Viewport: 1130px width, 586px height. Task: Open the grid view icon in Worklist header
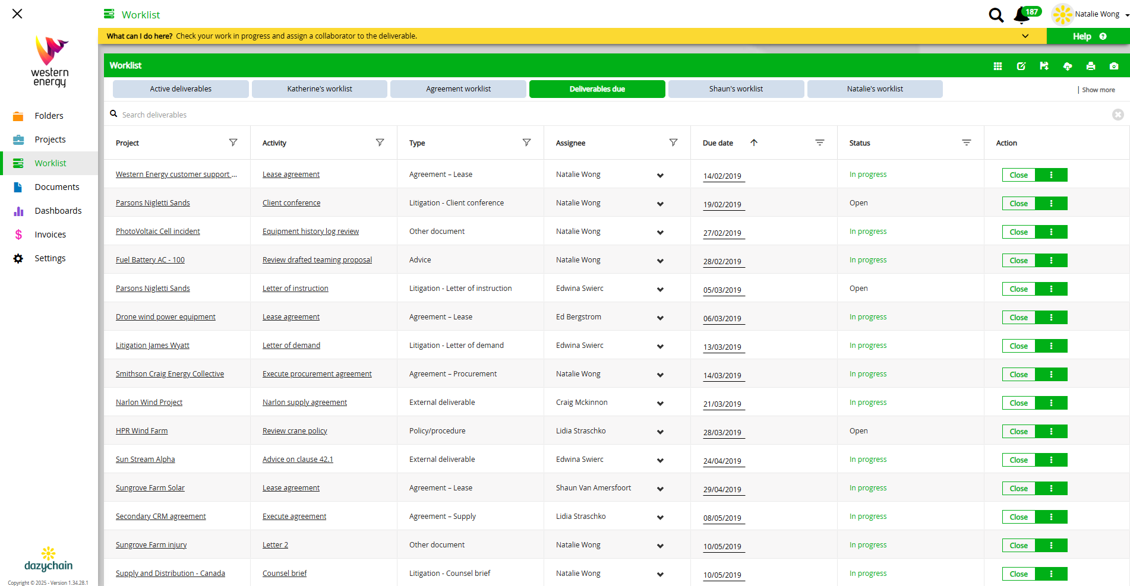[x=998, y=66]
